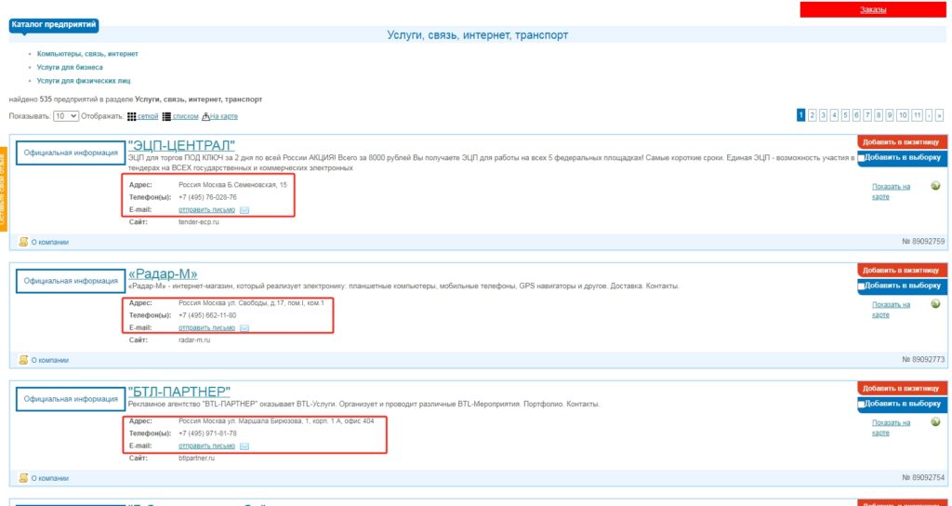The height and width of the screenshot is (506, 952).
Task: Click the map view icon (На карте)
Action: pyautogui.click(x=205, y=116)
